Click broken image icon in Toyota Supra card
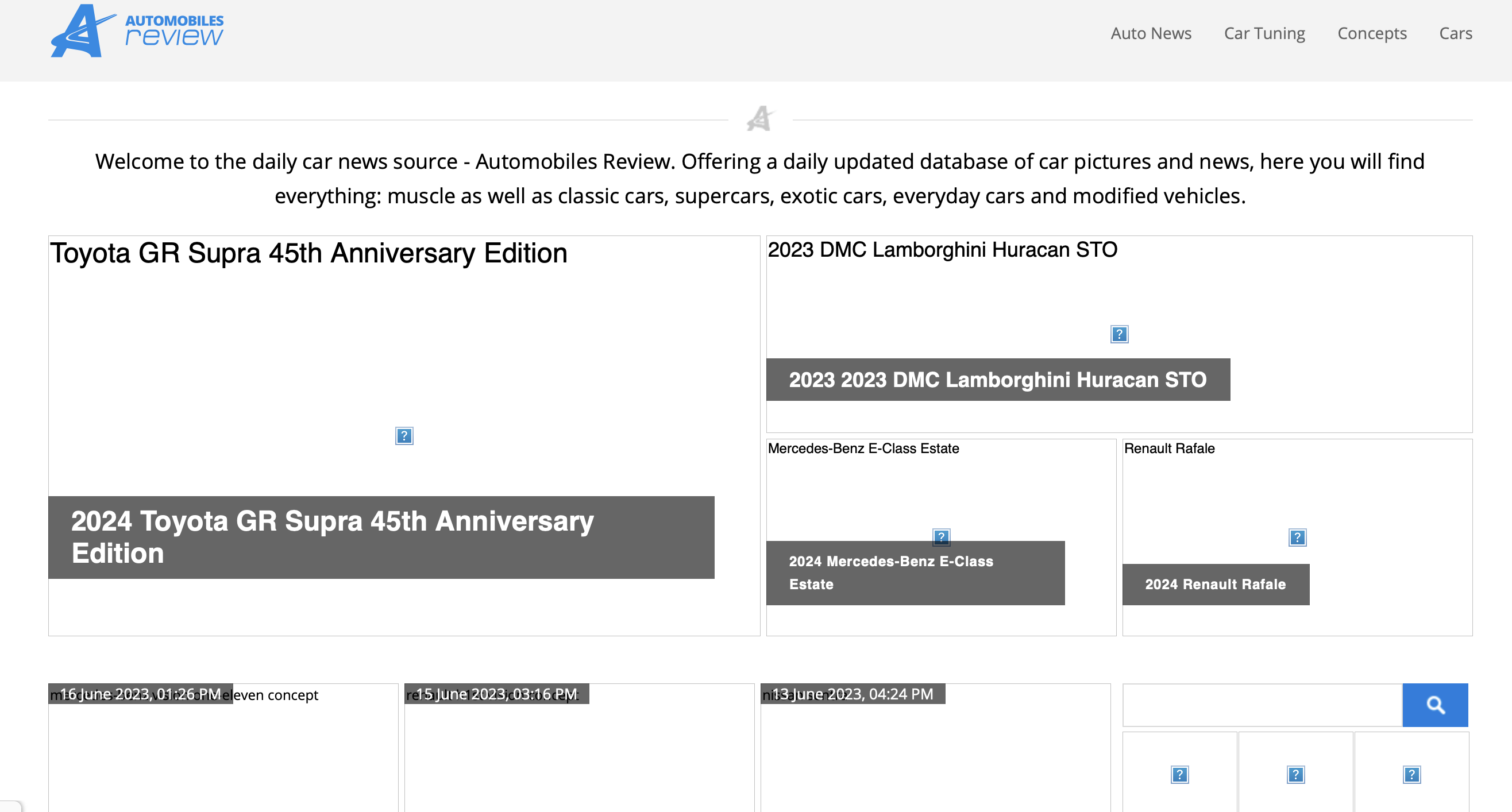Screen dimensions: 1512x812 [x=404, y=436]
